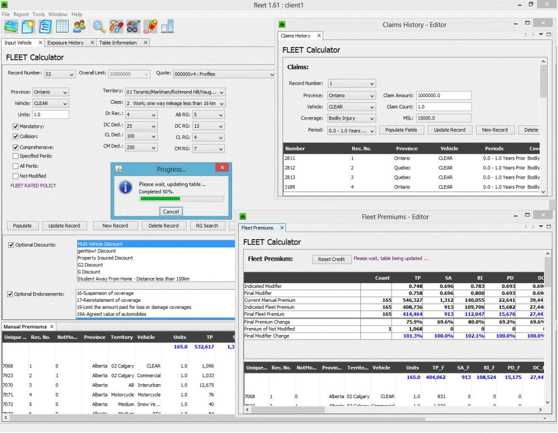Open the CM RG dropdown showing 7

pos(208,149)
